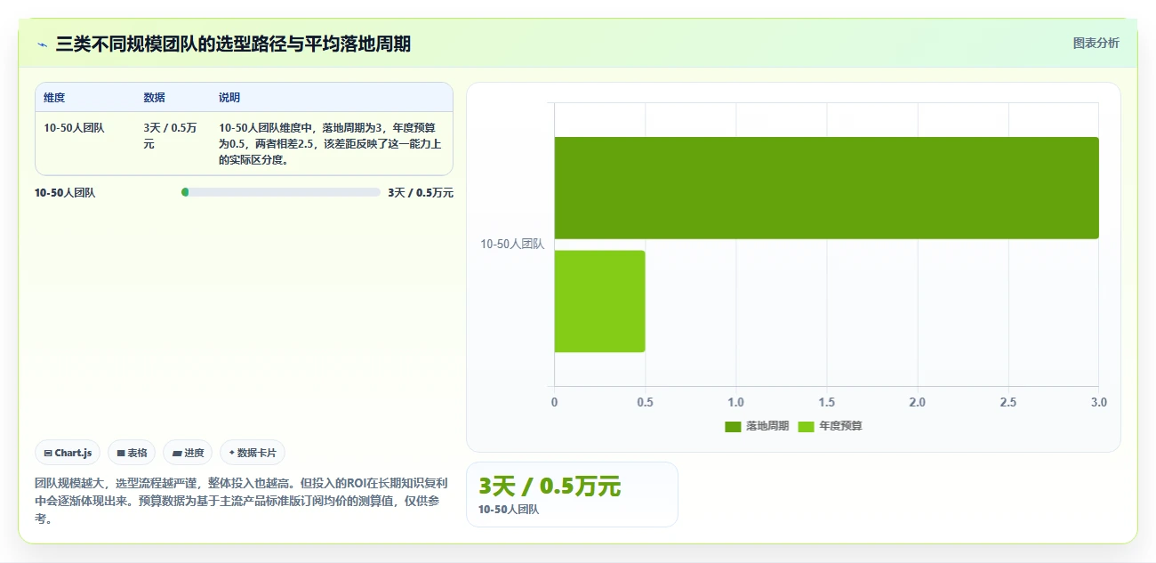Image resolution: width=1156 pixels, height=563 pixels.
Task: Click the 3天 / 0.5万元 value right of progress bar
Action: point(421,192)
